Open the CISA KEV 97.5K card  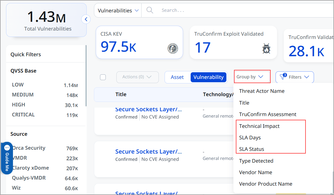[x=139, y=42]
